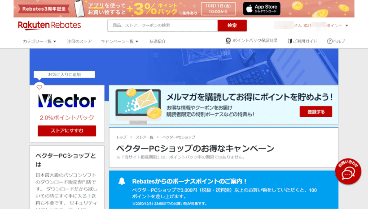This screenshot has width=368, height=209.
Task: Click the ストアにすすむ button
Action: (67, 131)
